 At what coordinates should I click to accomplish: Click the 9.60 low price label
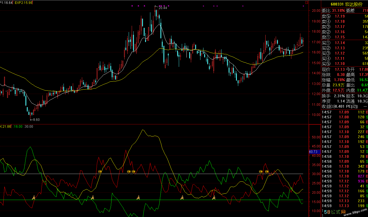[x=36, y=119]
